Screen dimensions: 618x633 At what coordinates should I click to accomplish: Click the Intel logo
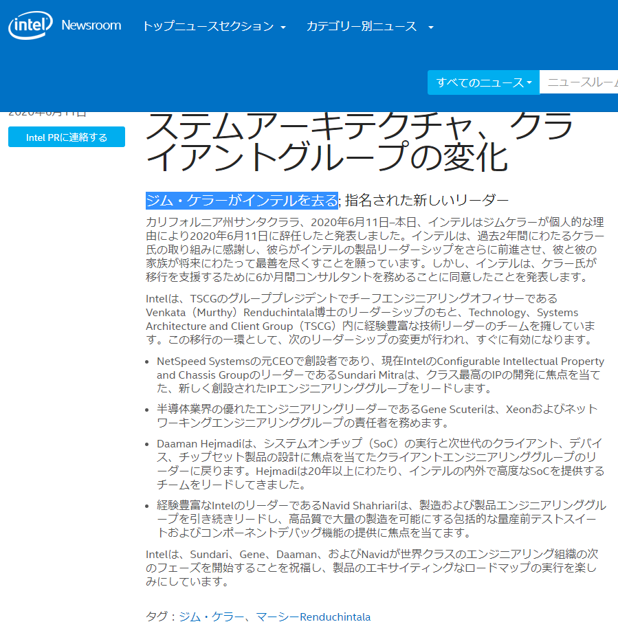click(31, 25)
